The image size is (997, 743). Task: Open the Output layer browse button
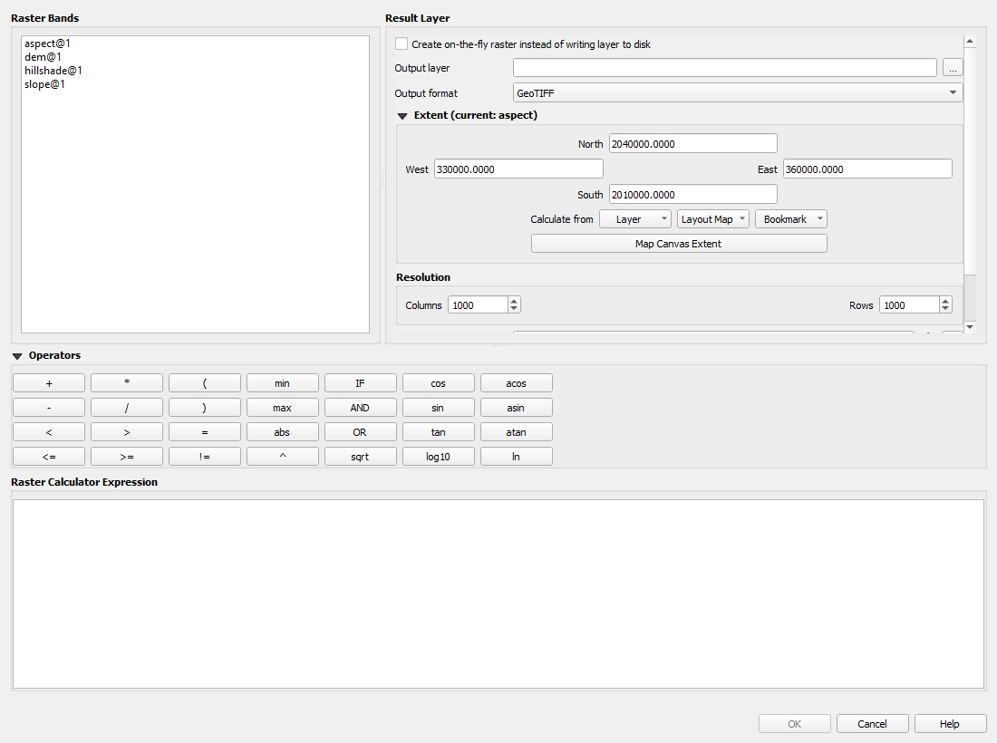pos(952,67)
